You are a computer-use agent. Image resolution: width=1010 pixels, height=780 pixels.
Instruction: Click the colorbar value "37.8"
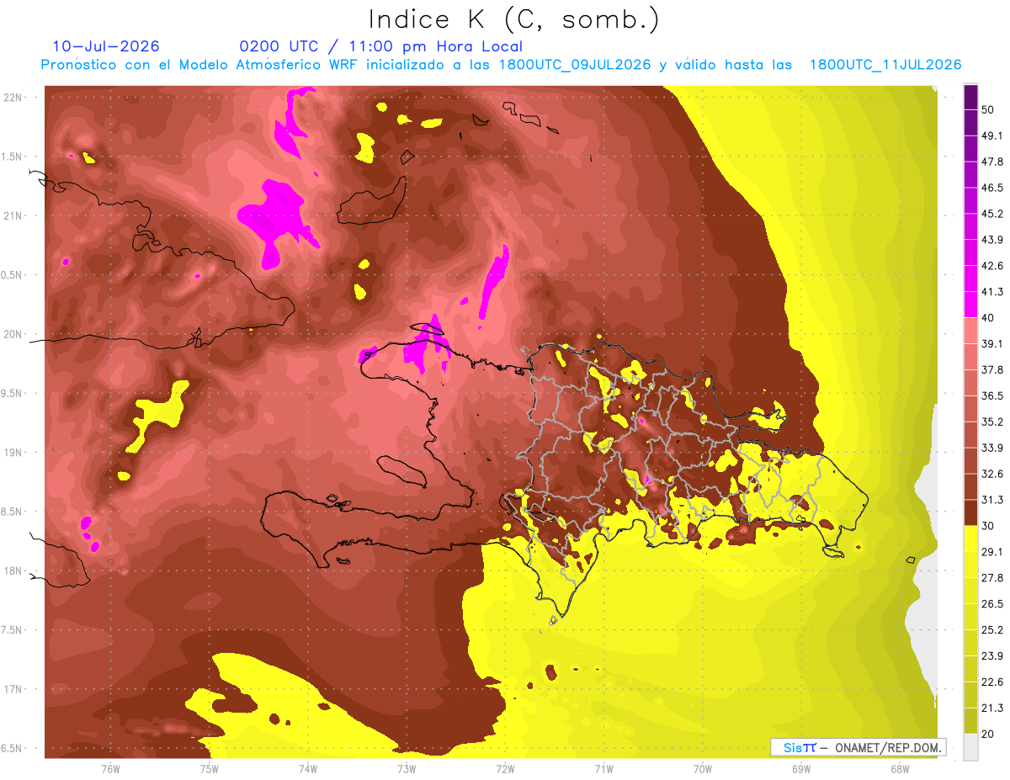point(991,370)
